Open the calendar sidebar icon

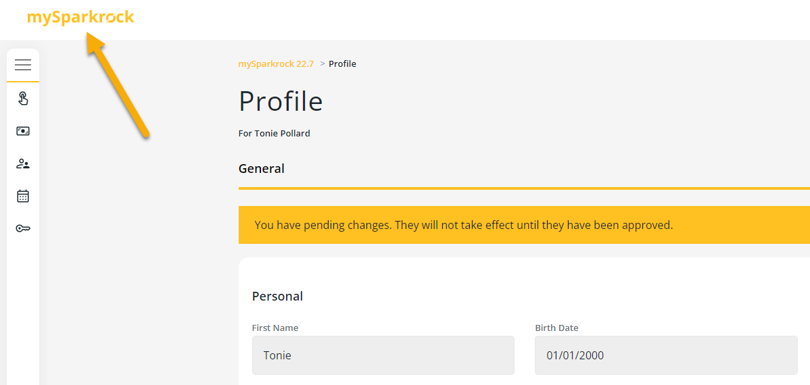tap(23, 196)
